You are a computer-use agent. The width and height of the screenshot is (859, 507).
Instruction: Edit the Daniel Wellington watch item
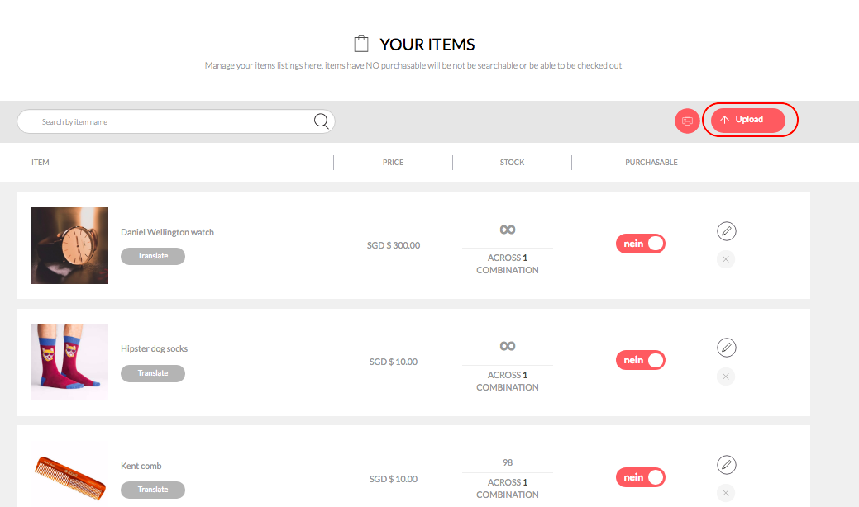(727, 231)
